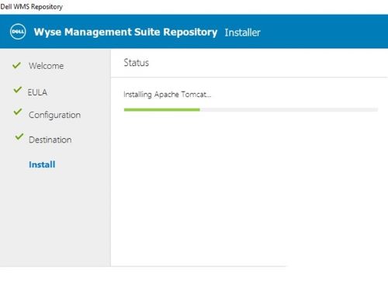Screen dimensions: 388x290
Task: Click the Dell logo in the header
Action: pos(18,32)
